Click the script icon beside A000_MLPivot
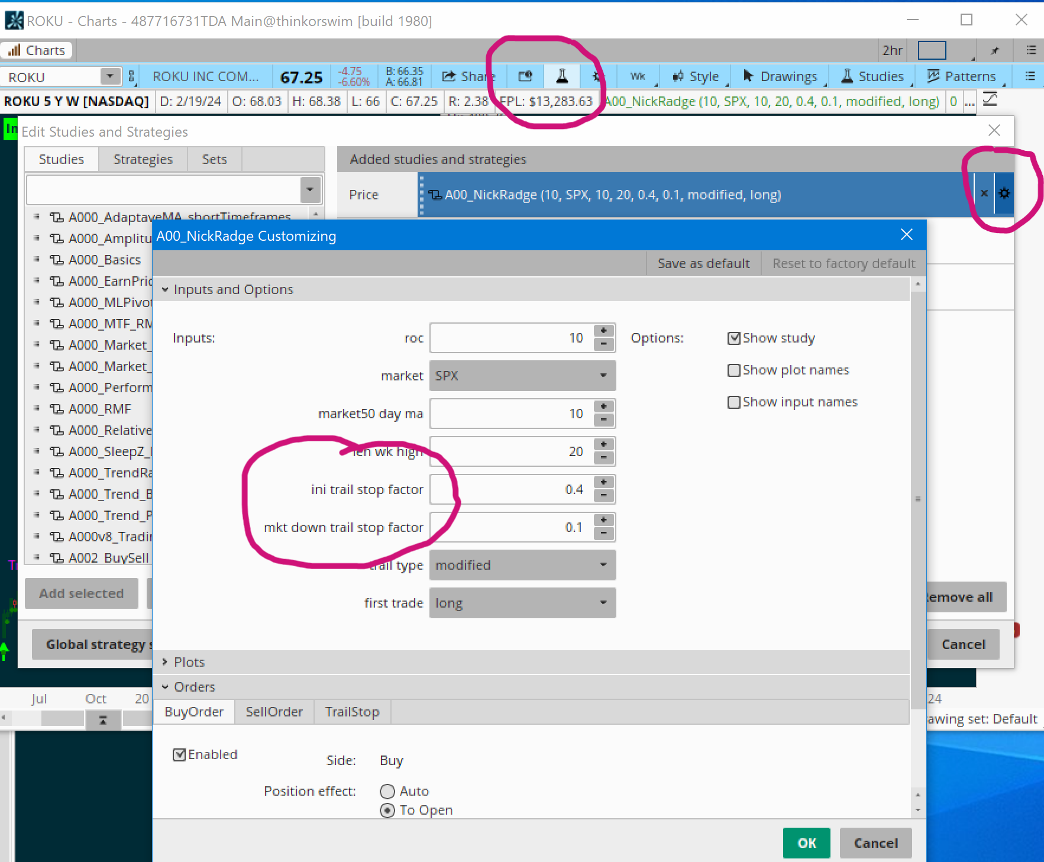The height and width of the screenshot is (862, 1044). tap(57, 302)
